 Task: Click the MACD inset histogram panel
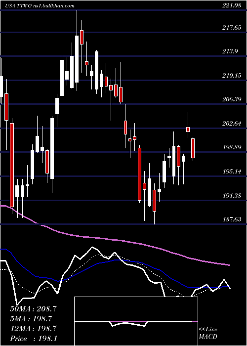(136, 321)
